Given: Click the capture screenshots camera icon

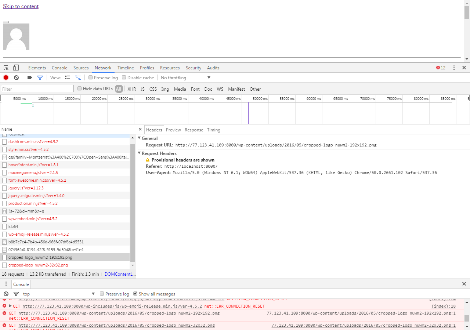Looking at the screenshot, I should pyautogui.click(x=30, y=77).
